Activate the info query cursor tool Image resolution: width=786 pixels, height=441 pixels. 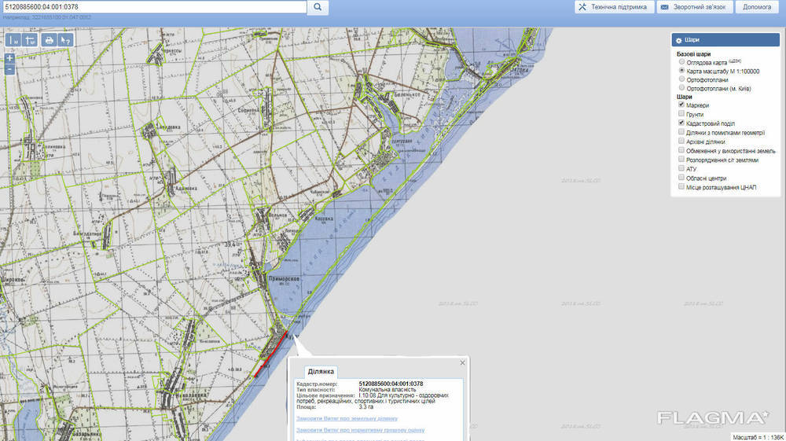coord(65,39)
